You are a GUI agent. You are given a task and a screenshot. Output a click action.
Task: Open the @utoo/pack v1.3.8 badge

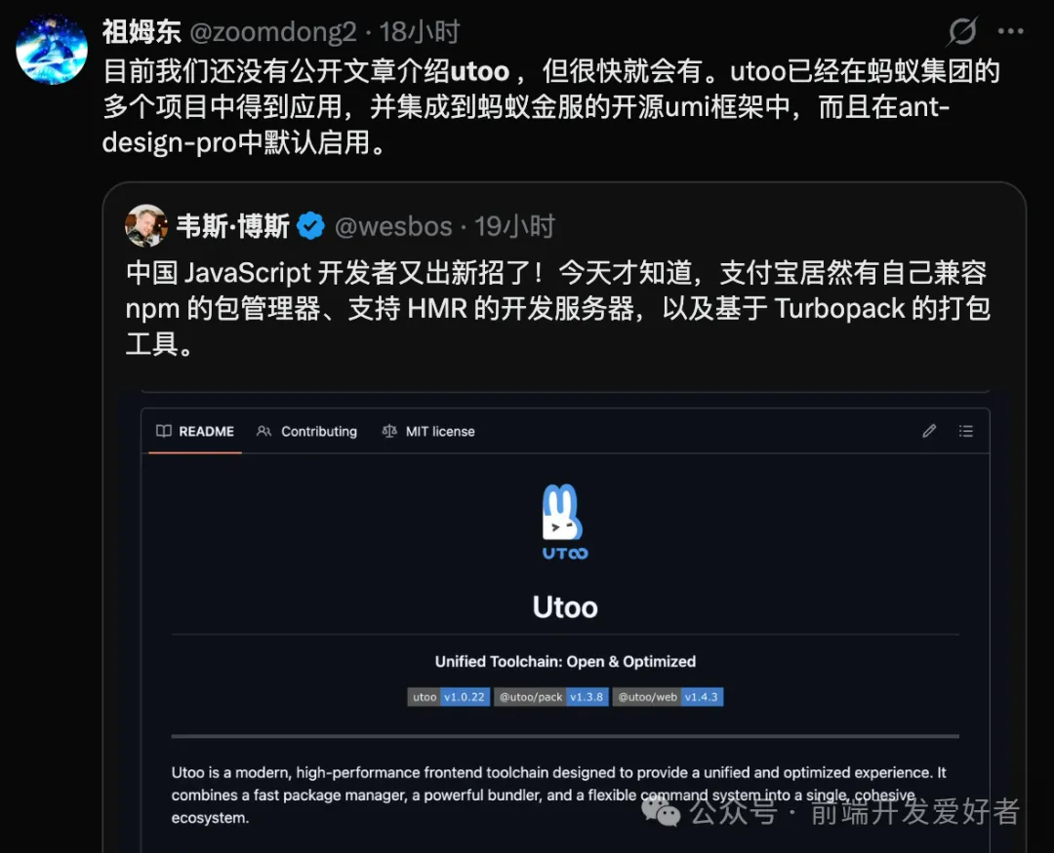[x=550, y=696]
